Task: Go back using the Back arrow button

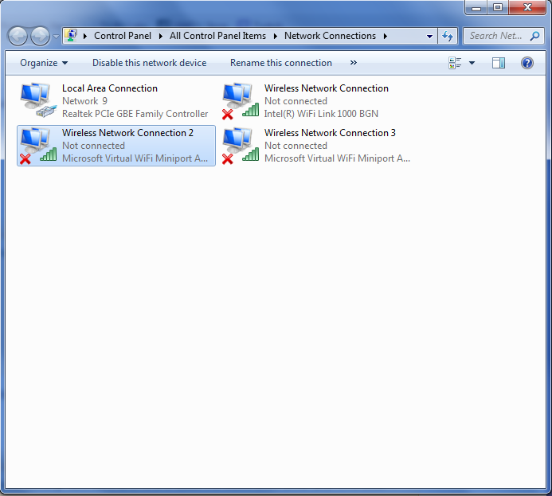Action: click(x=18, y=36)
